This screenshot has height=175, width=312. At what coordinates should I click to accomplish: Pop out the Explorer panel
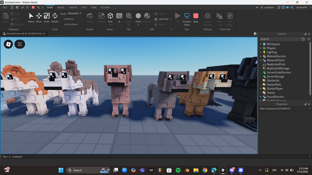click(x=305, y=34)
